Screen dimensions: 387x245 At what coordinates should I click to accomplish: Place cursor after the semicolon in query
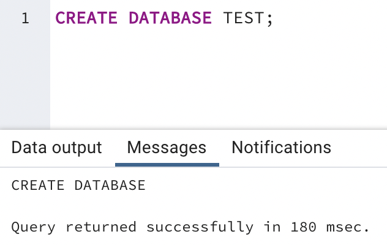pos(274,18)
